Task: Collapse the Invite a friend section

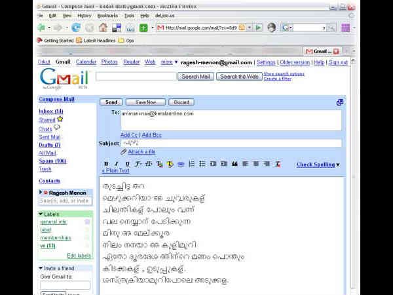Action: [41, 268]
